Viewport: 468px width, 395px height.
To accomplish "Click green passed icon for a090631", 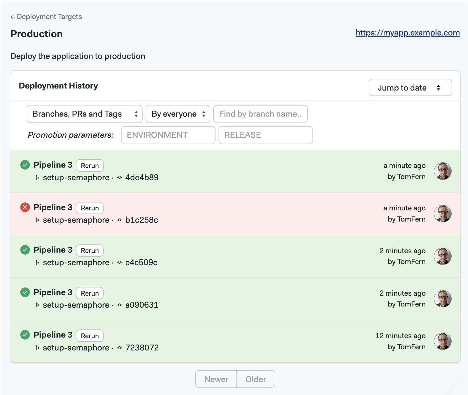I will 25,292.
